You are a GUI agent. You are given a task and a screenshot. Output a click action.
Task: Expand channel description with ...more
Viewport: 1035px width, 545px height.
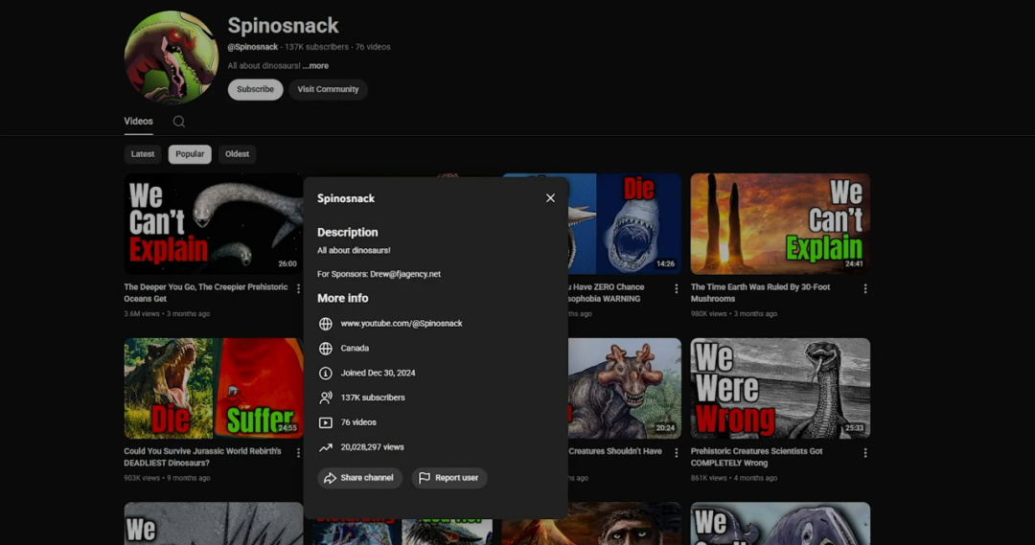(x=315, y=66)
